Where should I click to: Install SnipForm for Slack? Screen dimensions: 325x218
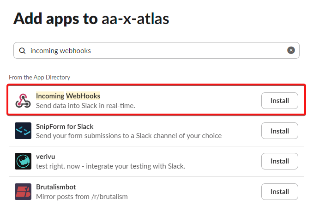click(x=279, y=131)
